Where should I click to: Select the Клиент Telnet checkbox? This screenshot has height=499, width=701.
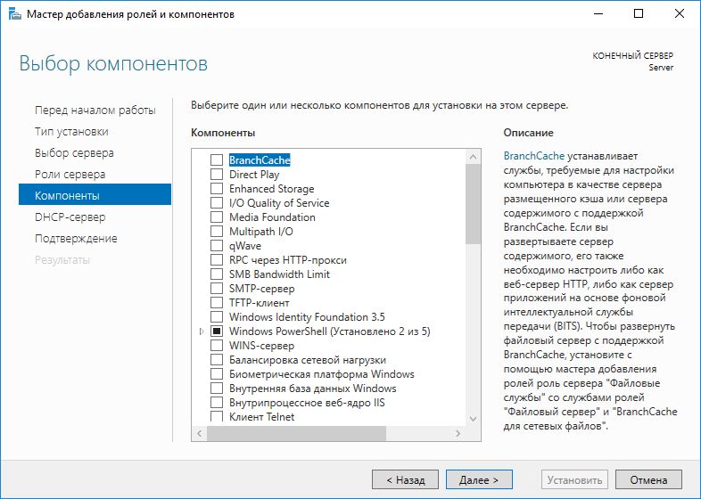216,417
